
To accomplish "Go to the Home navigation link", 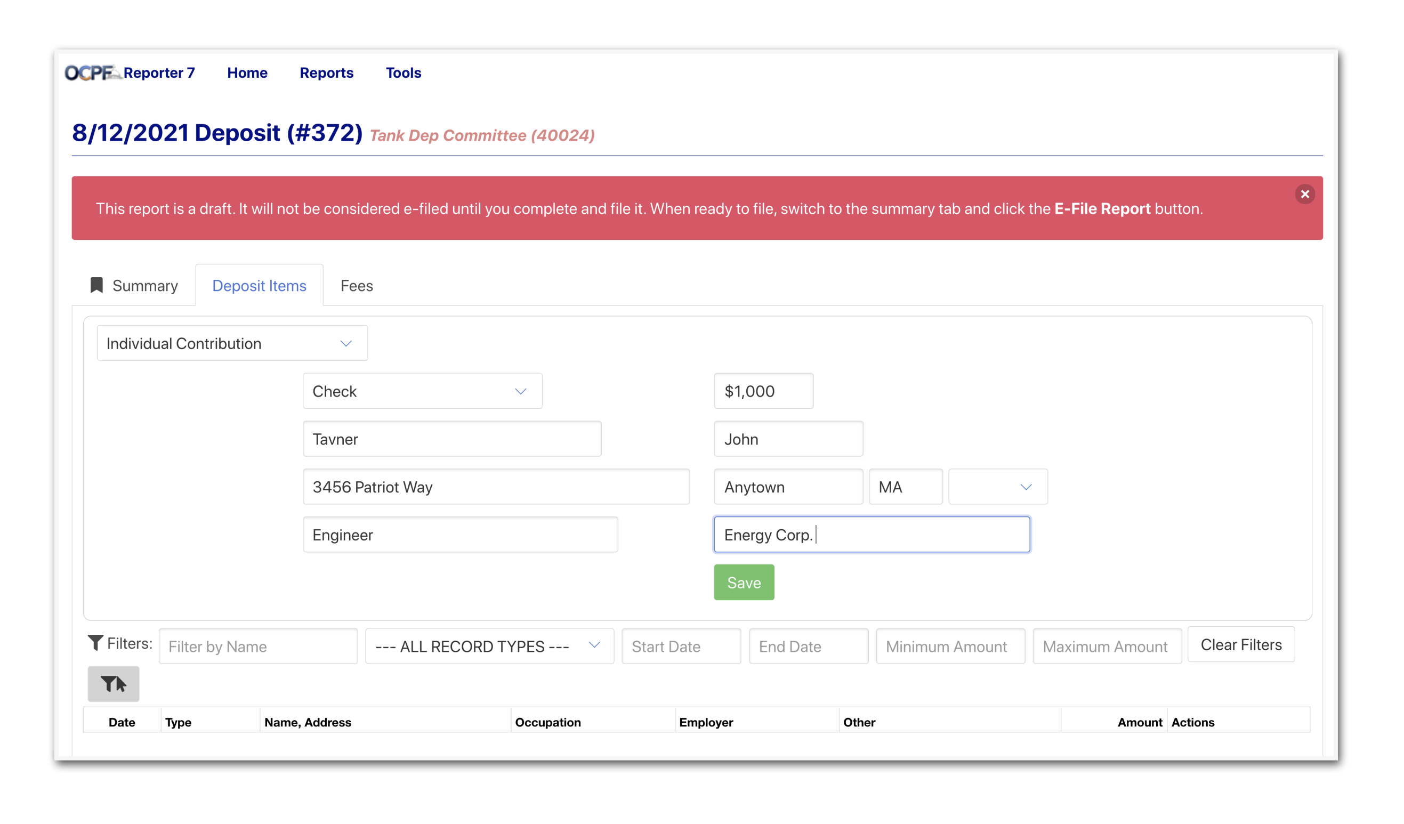I will point(247,73).
